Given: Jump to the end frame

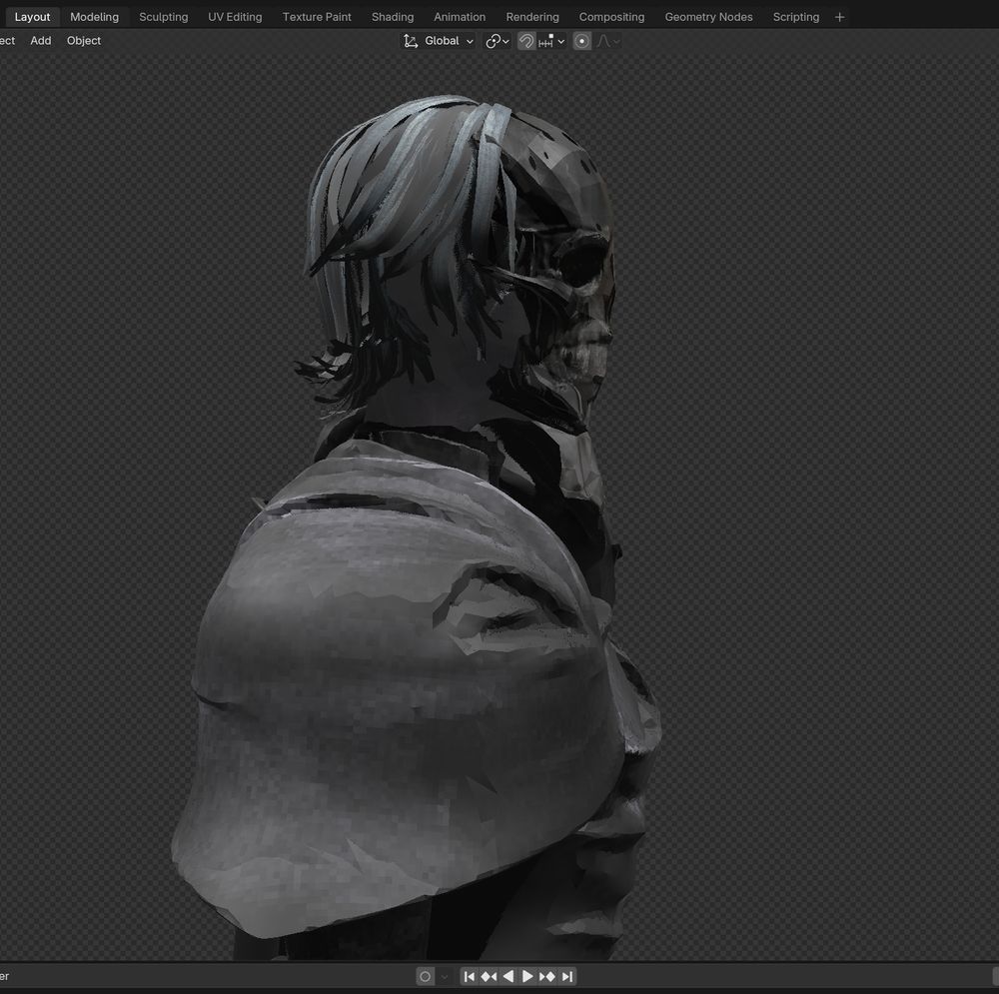Looking at the screenshot, I should pos(567,976).
